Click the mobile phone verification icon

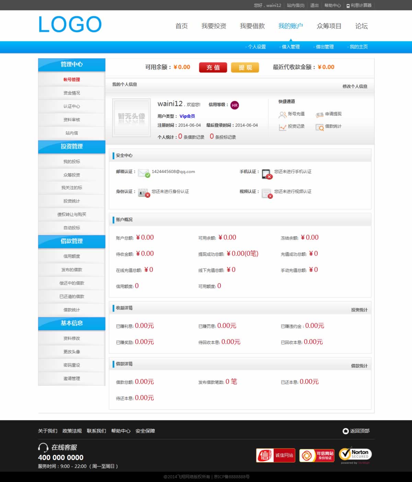pos(266,174)
